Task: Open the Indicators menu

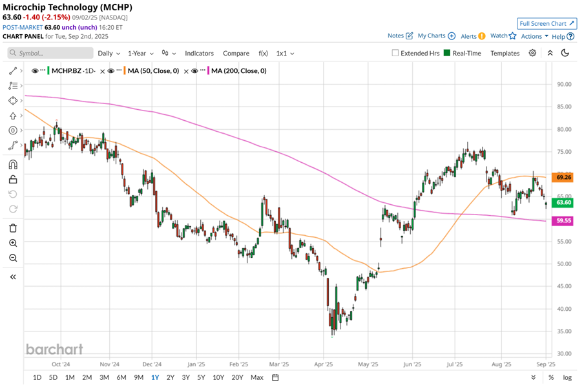Action: point(199,53)
